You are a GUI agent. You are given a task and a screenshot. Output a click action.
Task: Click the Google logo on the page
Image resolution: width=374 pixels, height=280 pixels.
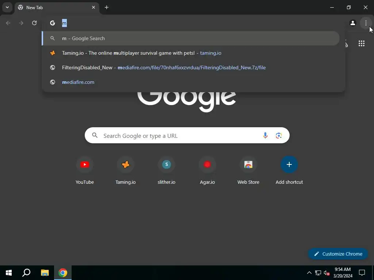pyautogui.click(x=187, y=102)
